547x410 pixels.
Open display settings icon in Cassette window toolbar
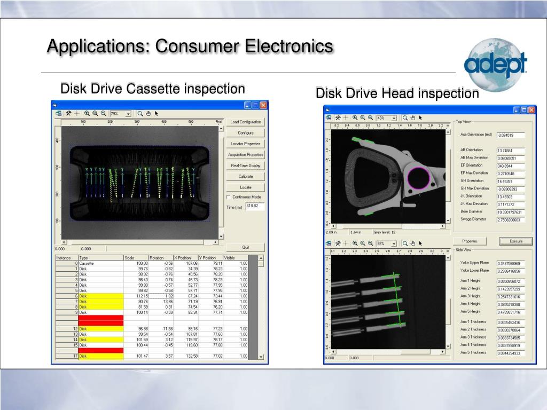coord(59,114)
